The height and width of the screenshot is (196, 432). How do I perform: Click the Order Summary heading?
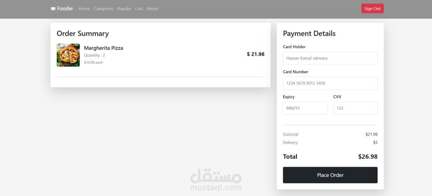click(83, 34)
